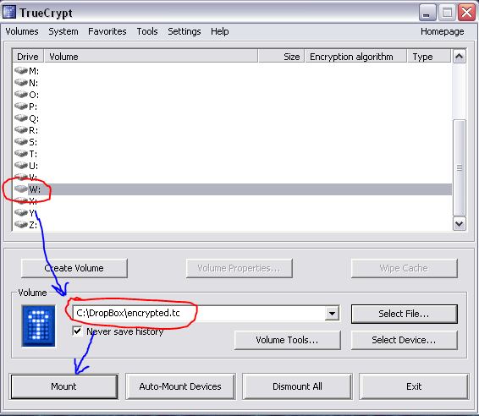Select the M: drive icon
The width and height of the screenshot is (479, 416).
pos(21,70)
